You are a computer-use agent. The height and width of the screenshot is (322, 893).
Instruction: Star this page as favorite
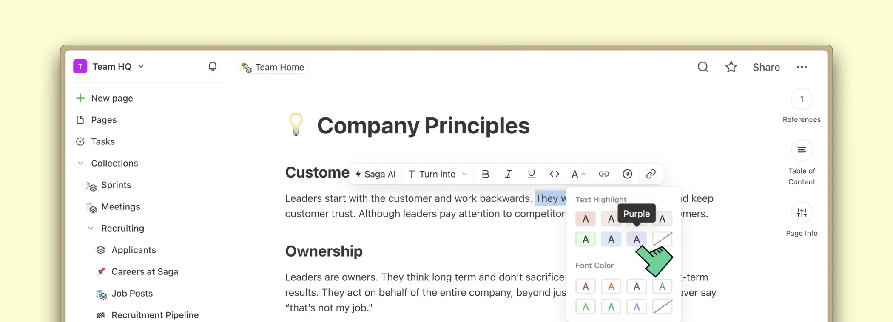(x=731, y=67)
